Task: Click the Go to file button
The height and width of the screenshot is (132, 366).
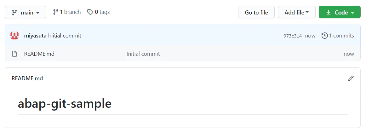Action: [x=256, y=12]
